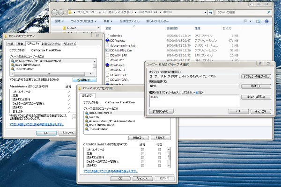Open access control details link in permissions dialog

(111, 171)
